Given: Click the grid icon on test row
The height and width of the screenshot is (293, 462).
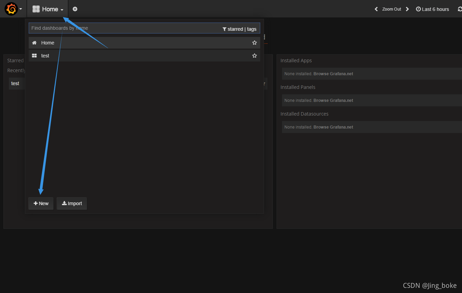Looking at the screenshot, I should coord(34,56).
